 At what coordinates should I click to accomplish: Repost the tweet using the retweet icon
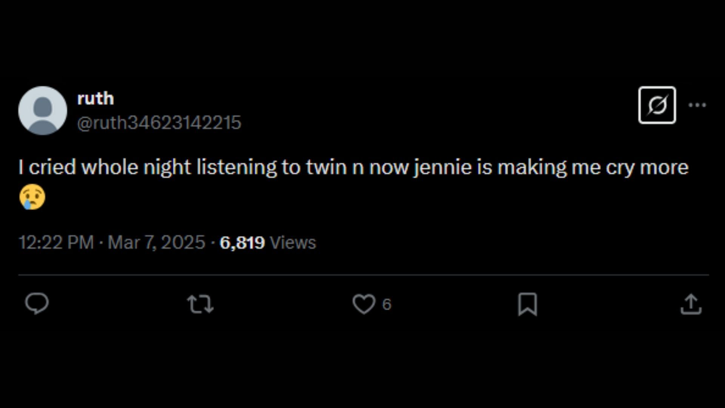click(200, 304)
